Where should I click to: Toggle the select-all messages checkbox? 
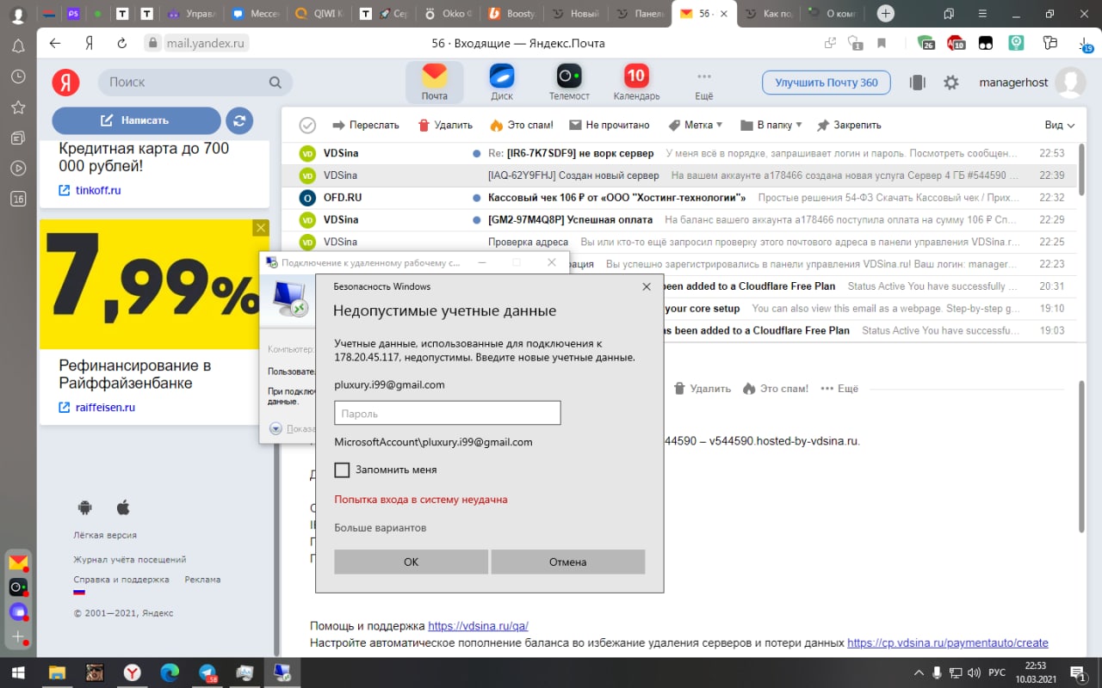pyautogui.click(x=307, y=126)
